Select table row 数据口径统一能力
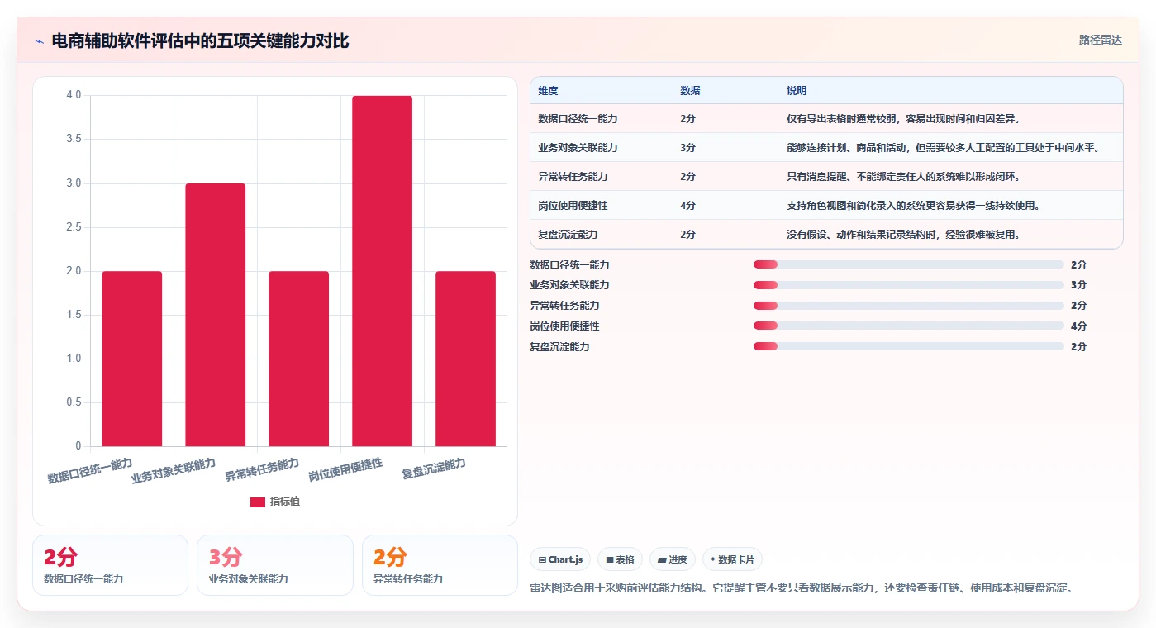Viewport: 1156px width, 628px height. click(x=826, y=119)
